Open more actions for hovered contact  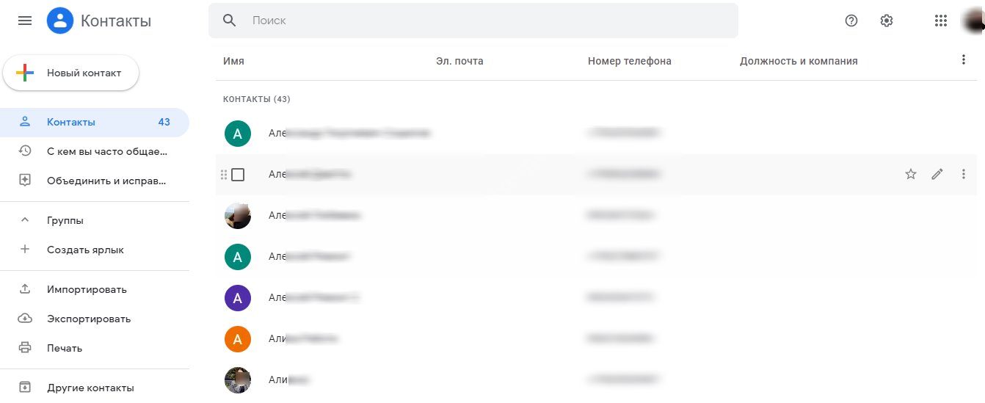(x=964, y=174)
